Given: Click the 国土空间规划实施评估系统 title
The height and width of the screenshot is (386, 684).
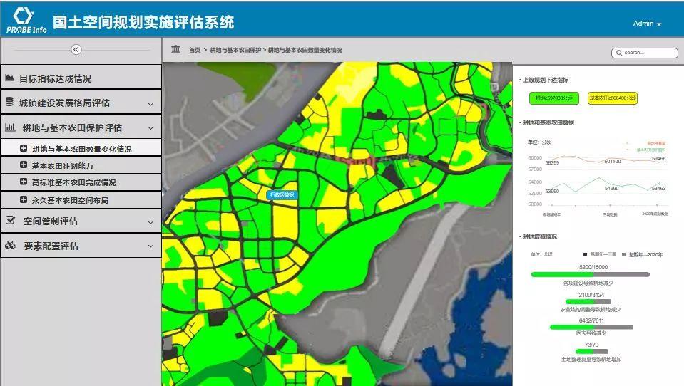Looking at the screenshot, I should point(143,22).
